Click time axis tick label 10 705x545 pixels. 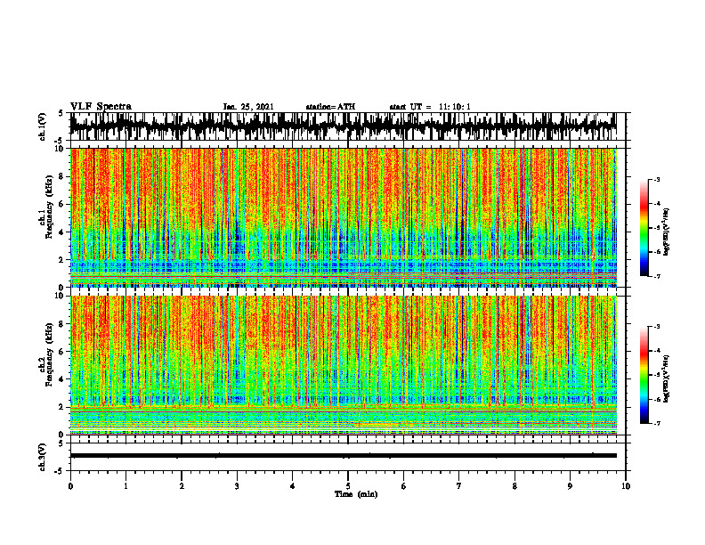click(x=626, y=486)
